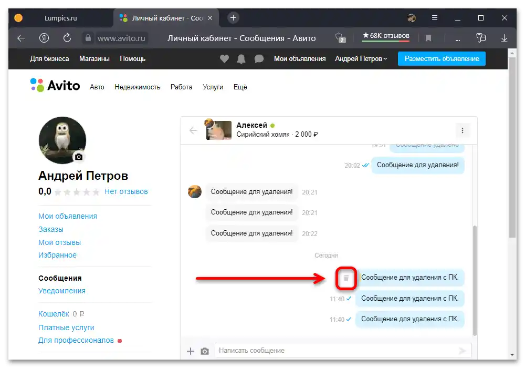Viewport: 525px width, 368px height.
Task: Open Мои объявления sidebar link
Action: click(68, 216)
